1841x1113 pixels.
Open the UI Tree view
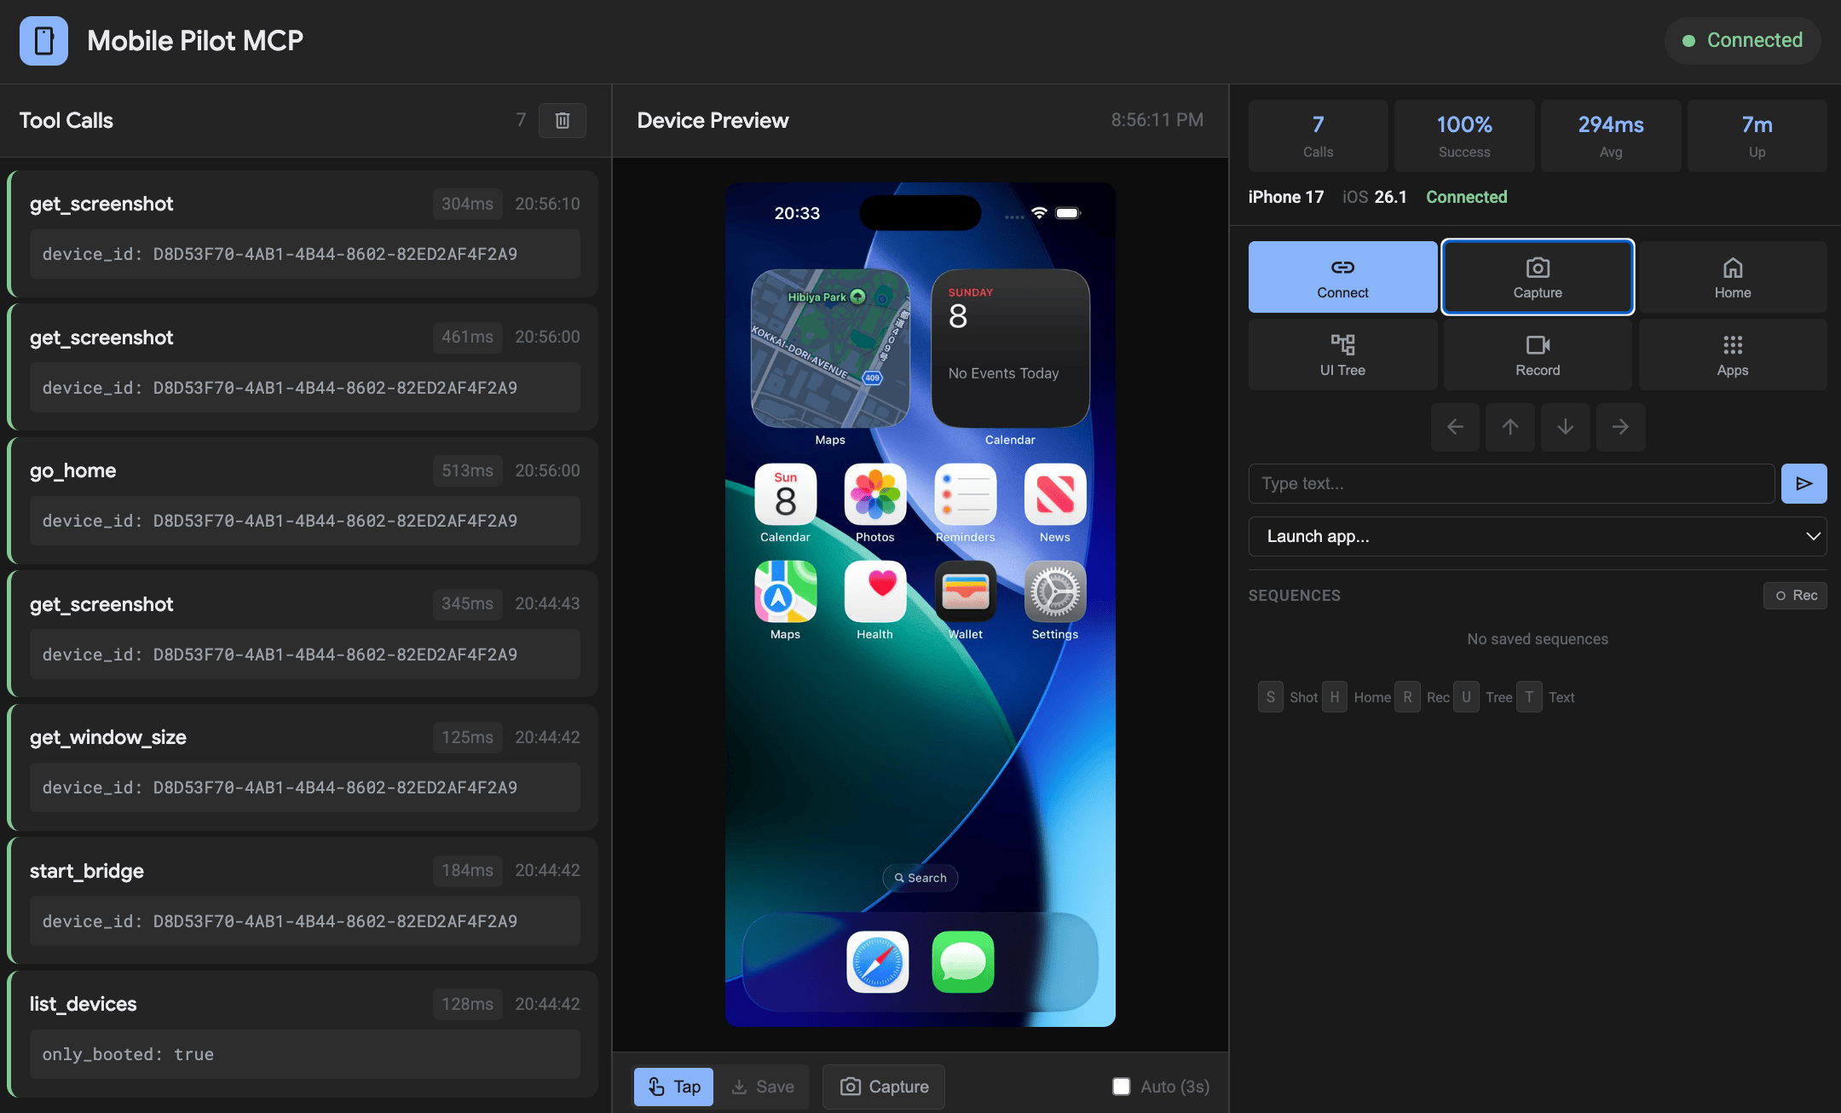coord(1342,355)
